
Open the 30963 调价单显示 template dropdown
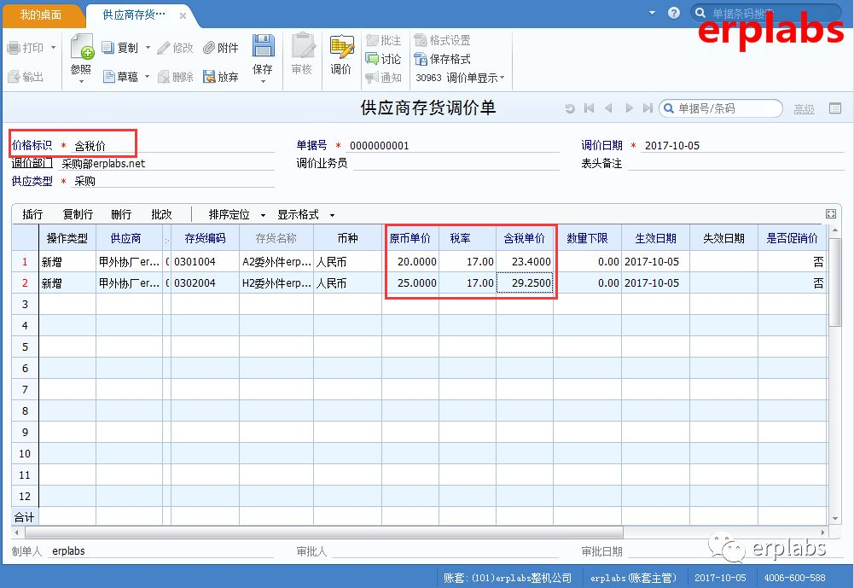click(460, 78)
